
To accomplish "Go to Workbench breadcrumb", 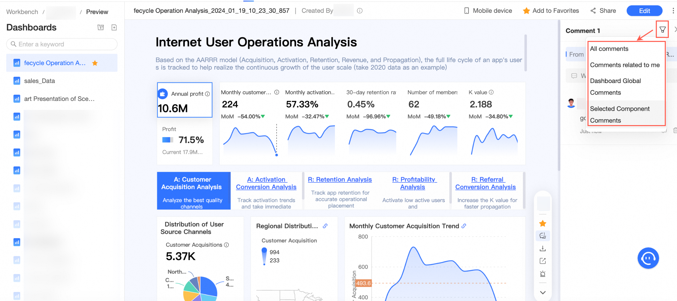I will pyautogui.click(x=22, y=12).
